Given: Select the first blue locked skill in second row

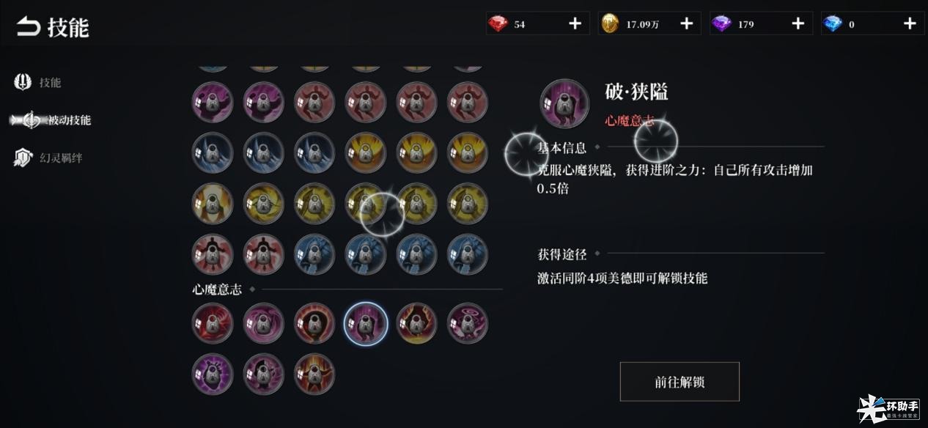Looking at the screenshot, I should pyautogui.click(x=213, y=152).
